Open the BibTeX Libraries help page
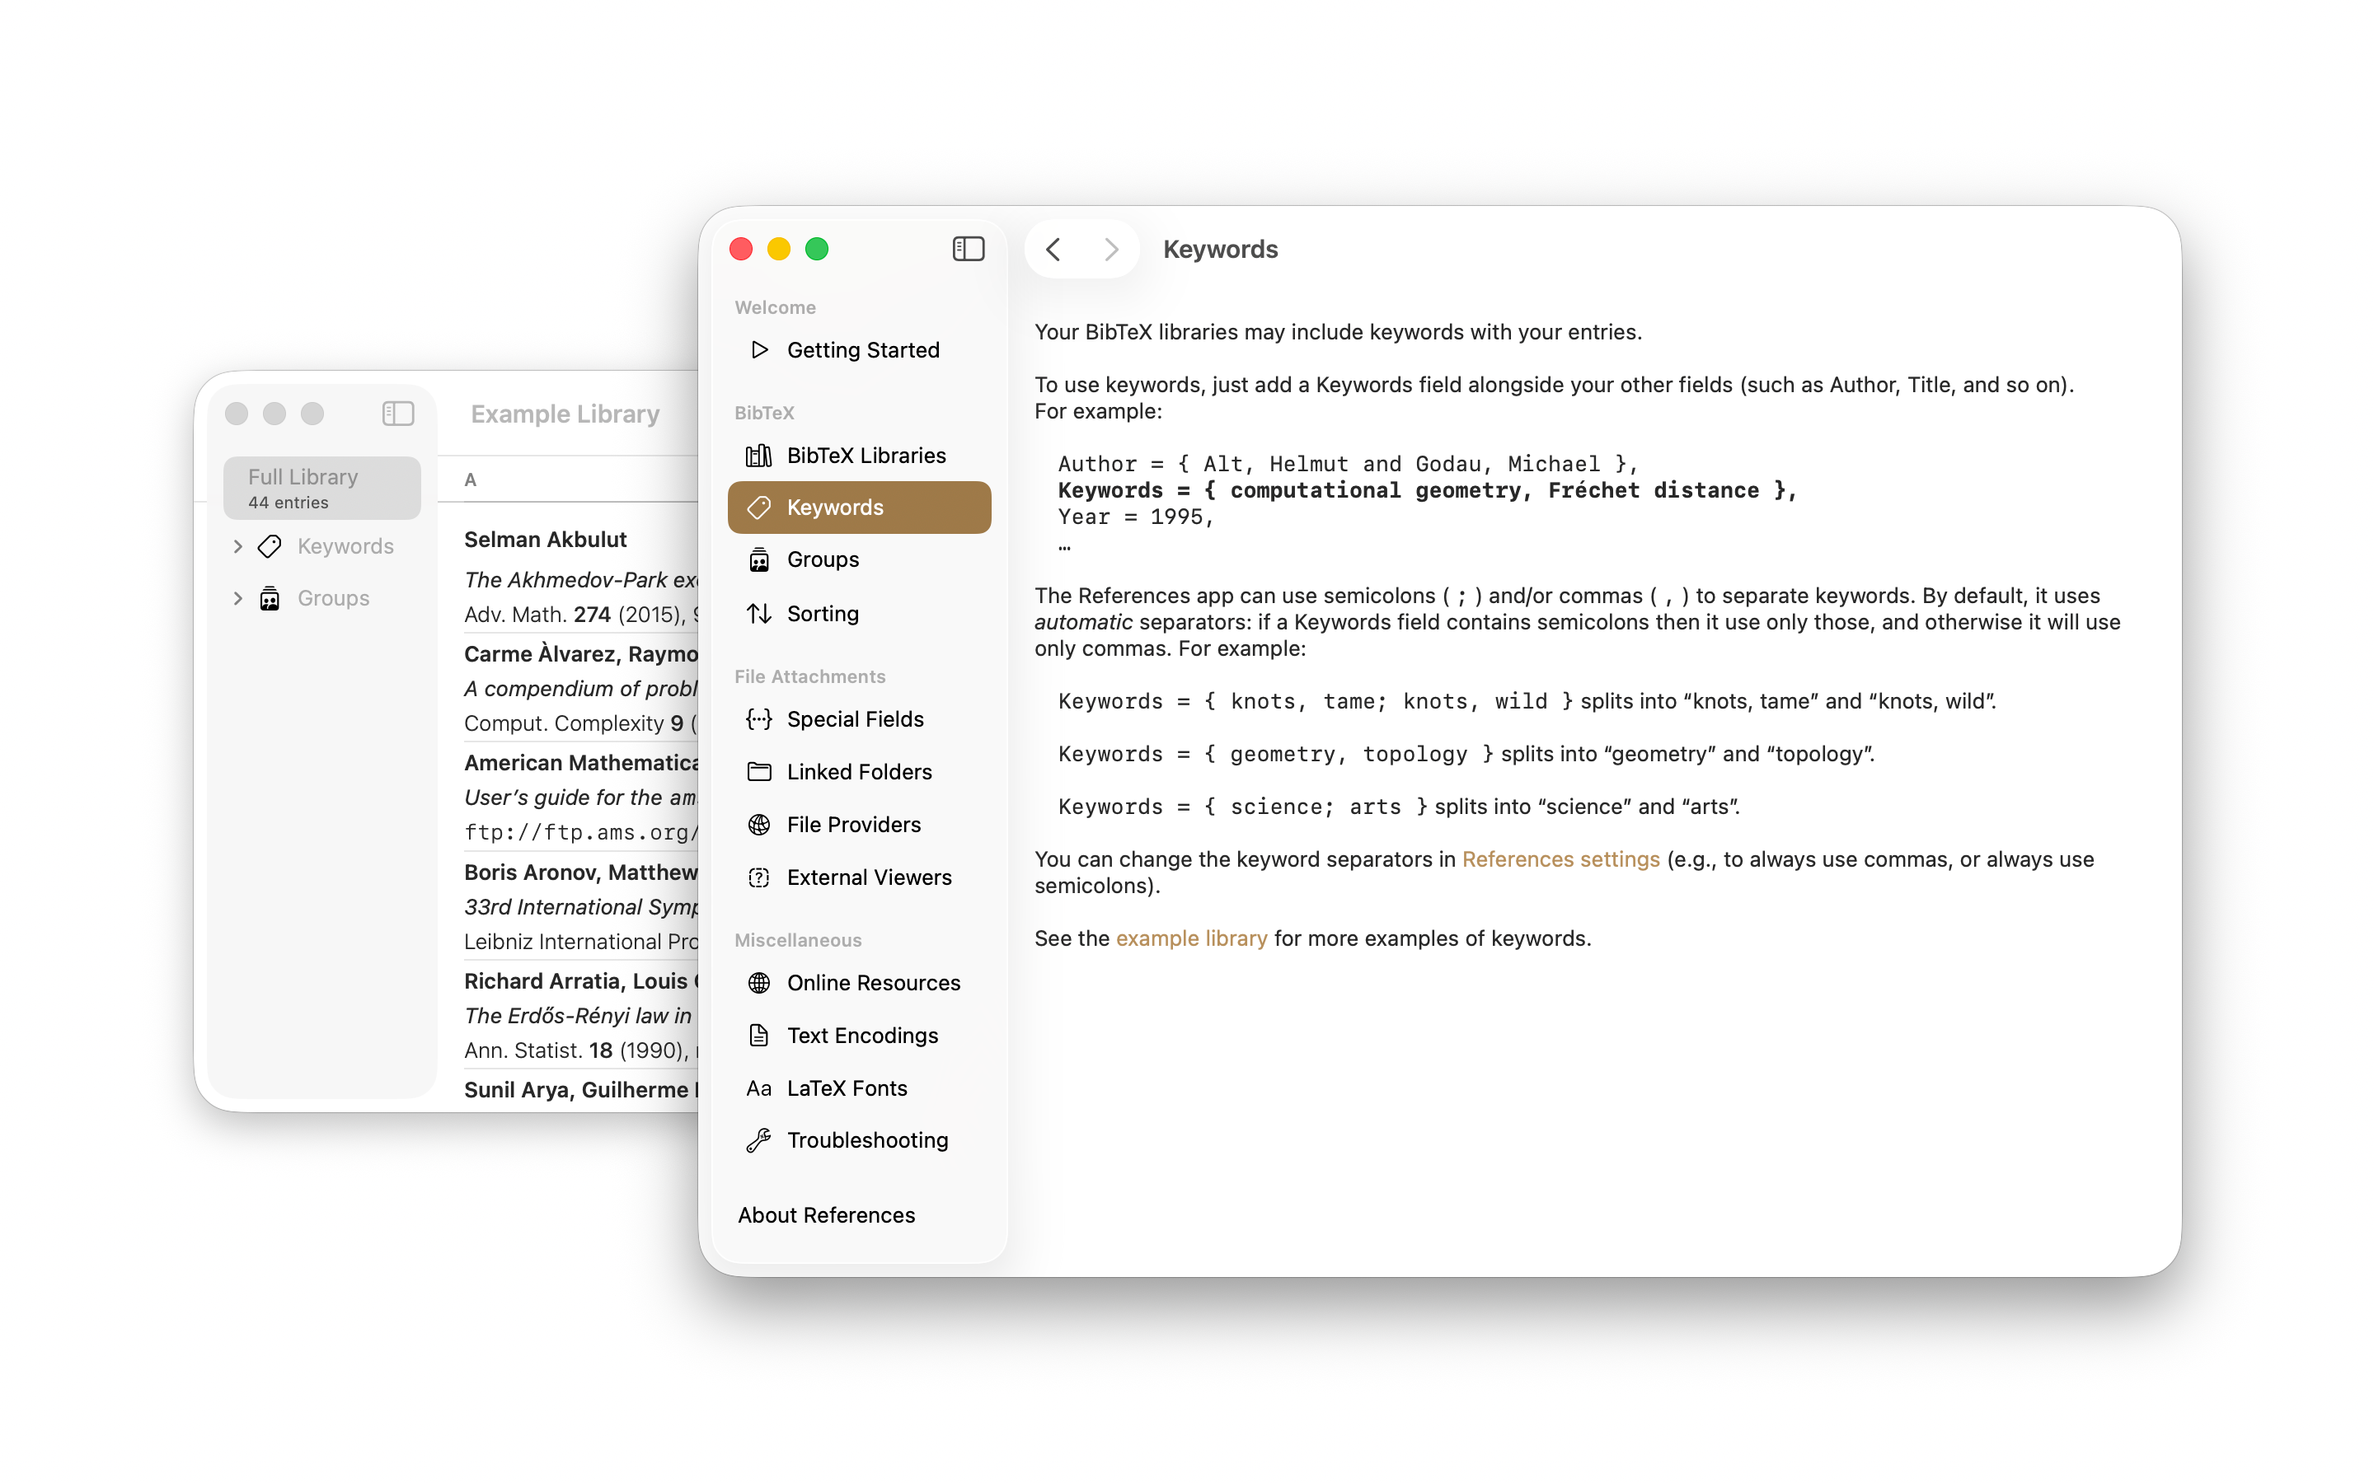This screenshot has height=1483, width=2374. (860, 455)
